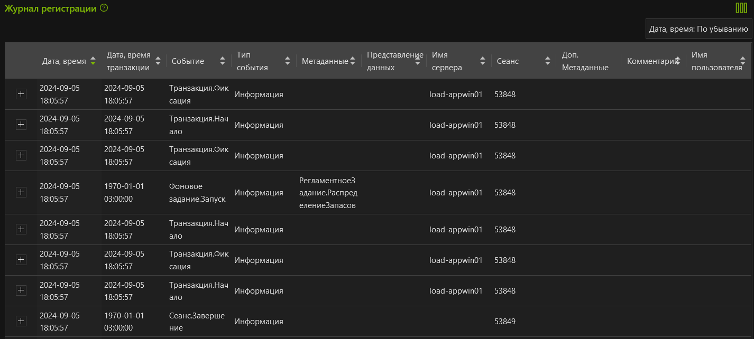Expand the Фоновое задание.Запуск row
Image resolution: width=754 pixels, height=339 pixels.
(21, 192)
